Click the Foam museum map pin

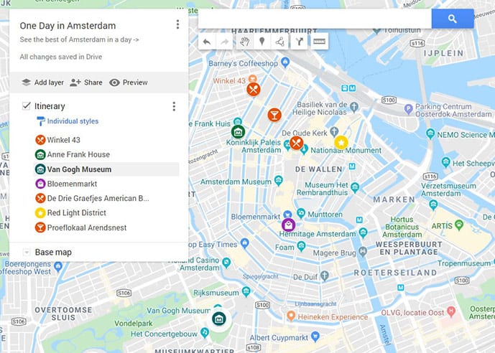[x=302, y=246]
